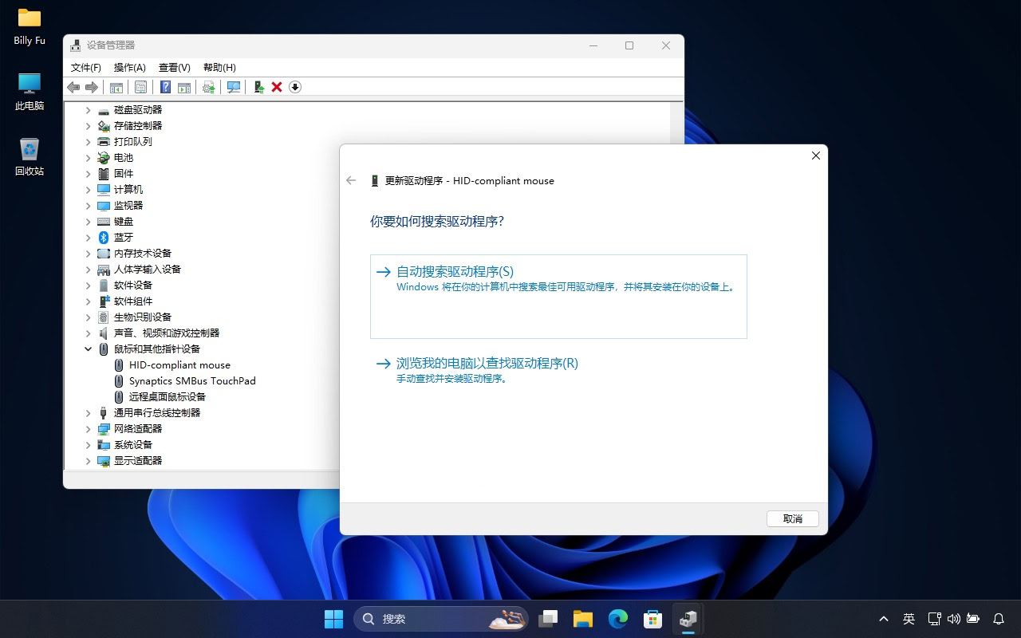Choose 自动搜索驱动程序(S) option
Viewport: 1021px width, 638px height.
(x=455, y=272)
